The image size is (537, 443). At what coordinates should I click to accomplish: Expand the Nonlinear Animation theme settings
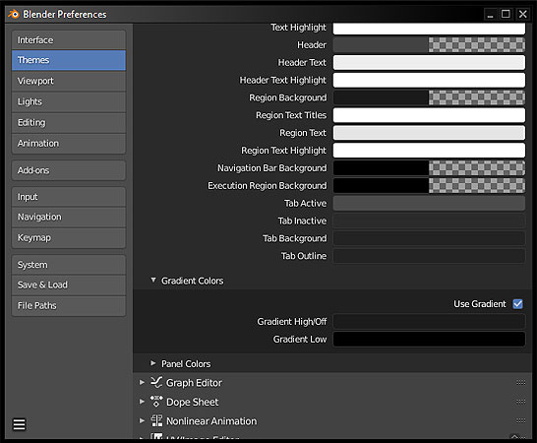pyautogui.click(x=142, y=420)
